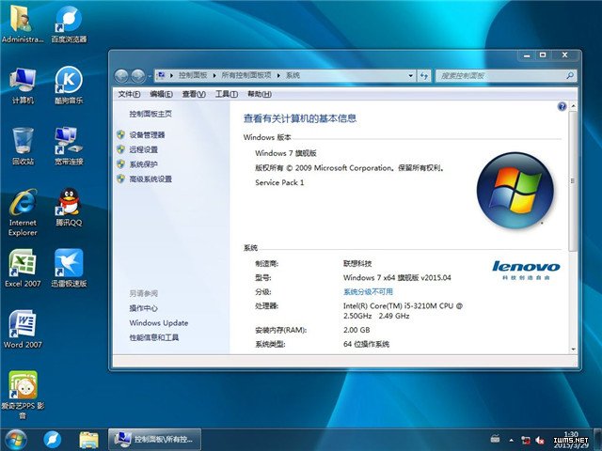Screen dimensions: 602x451
Task: Expand the arrow after 所有控制面板项 in breadcrumb
Action: pos(278,75)
